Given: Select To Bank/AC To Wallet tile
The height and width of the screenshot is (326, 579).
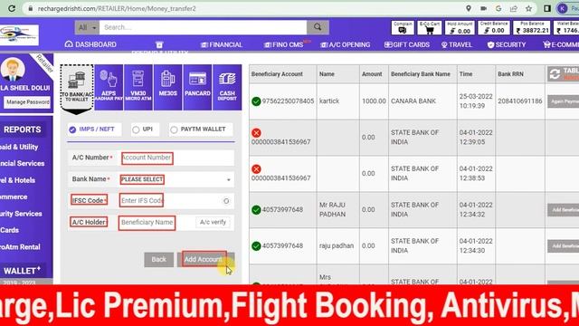Looking at the screenshot, I should [77, 88].
